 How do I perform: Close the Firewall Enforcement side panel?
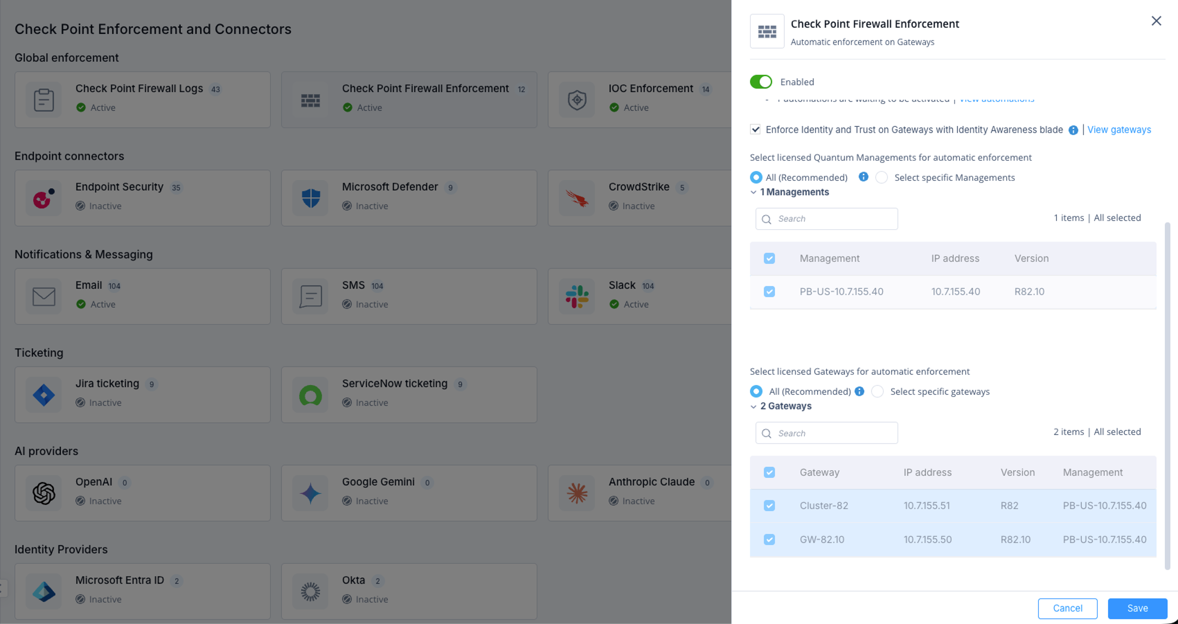click(1156, 20)
